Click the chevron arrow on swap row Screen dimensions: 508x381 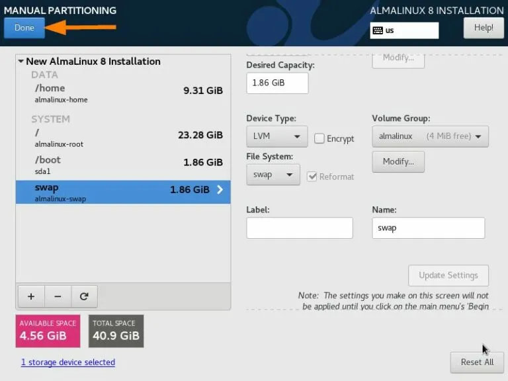pos(220,190)
